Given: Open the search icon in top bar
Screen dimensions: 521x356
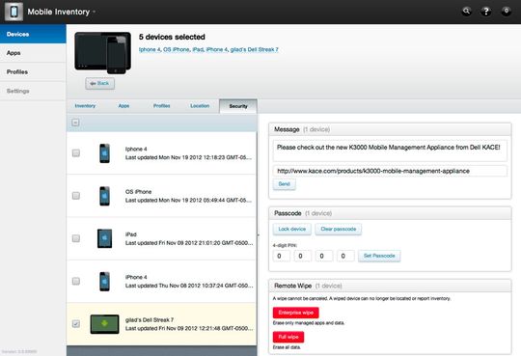Looking at the screenshot, I should (467, 12).
